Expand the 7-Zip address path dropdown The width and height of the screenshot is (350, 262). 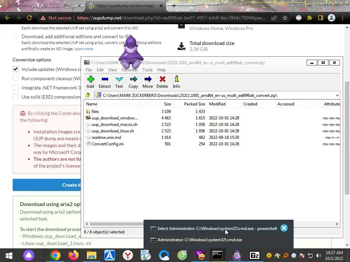point(337,96)
